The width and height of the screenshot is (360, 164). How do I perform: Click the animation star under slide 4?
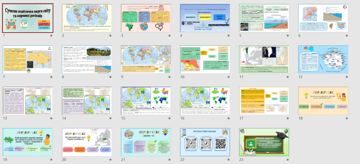[228, 36]
